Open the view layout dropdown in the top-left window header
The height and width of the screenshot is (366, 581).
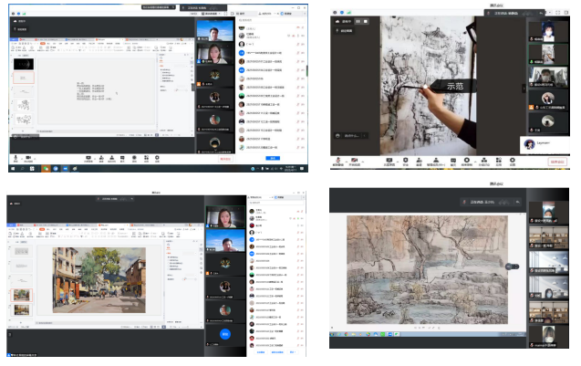(212, 14)
